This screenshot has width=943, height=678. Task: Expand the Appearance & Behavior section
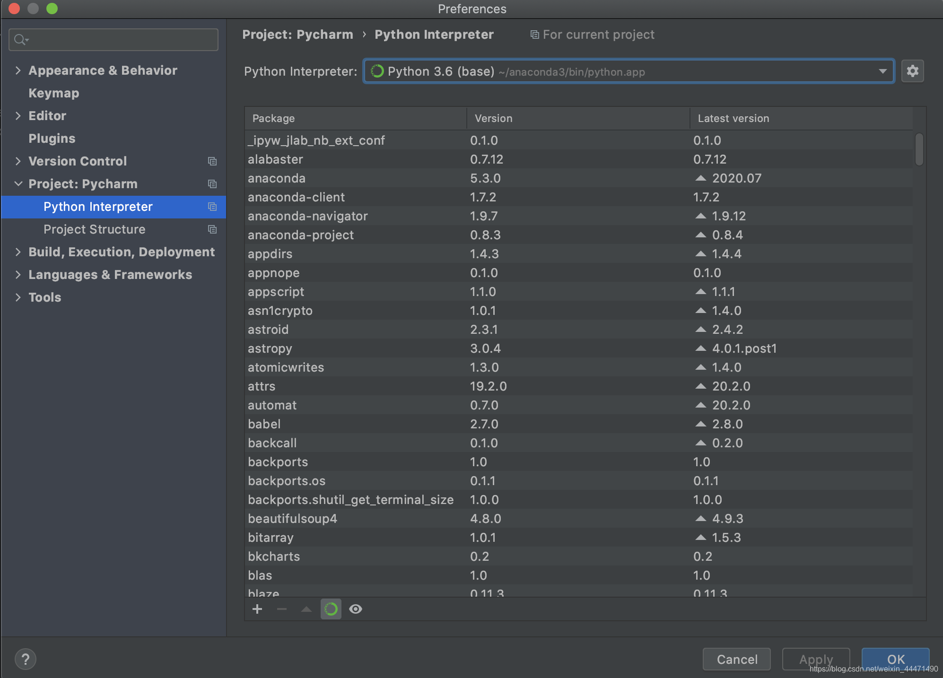click(x=16, y=70)
